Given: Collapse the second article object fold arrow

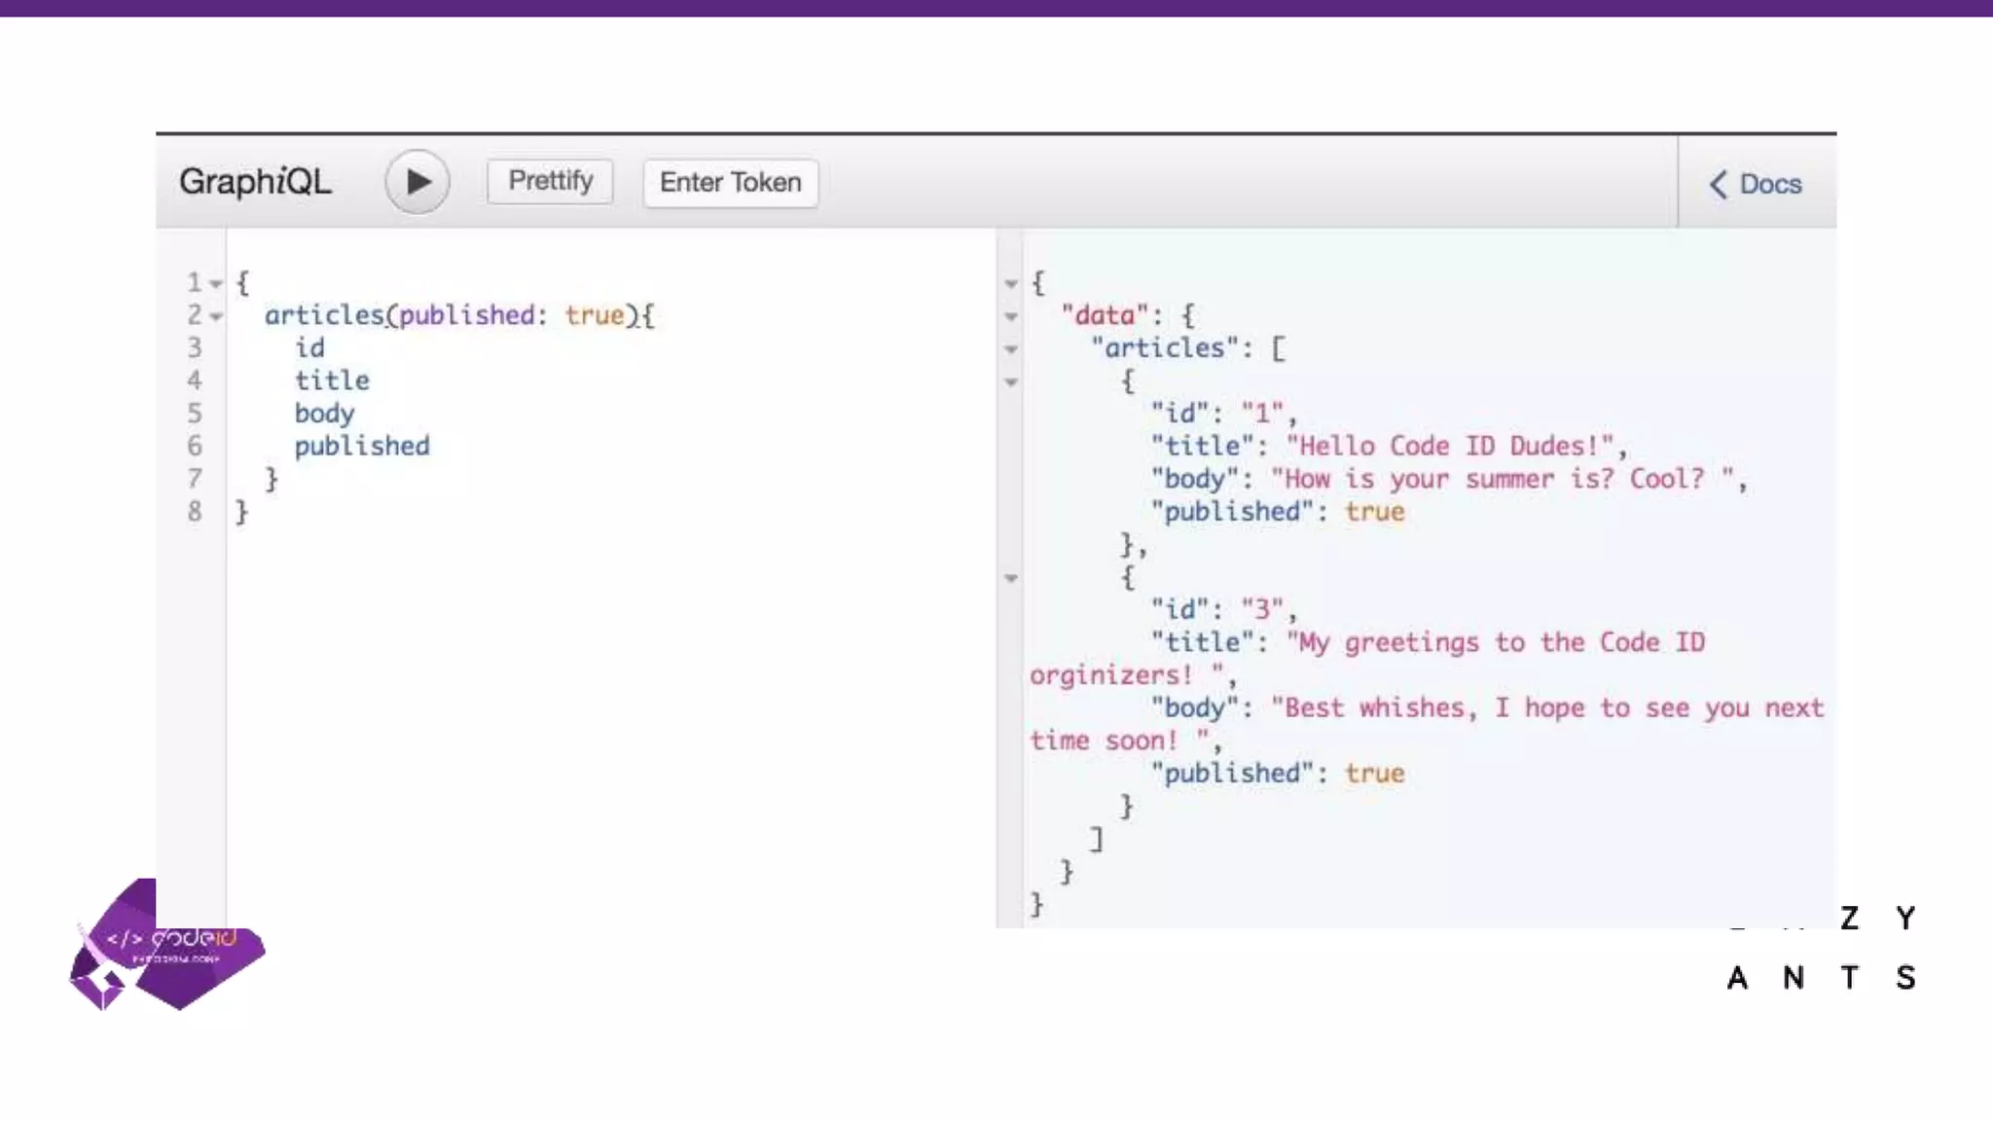Looking at the screenshot, I should (x=1011, y=578).
